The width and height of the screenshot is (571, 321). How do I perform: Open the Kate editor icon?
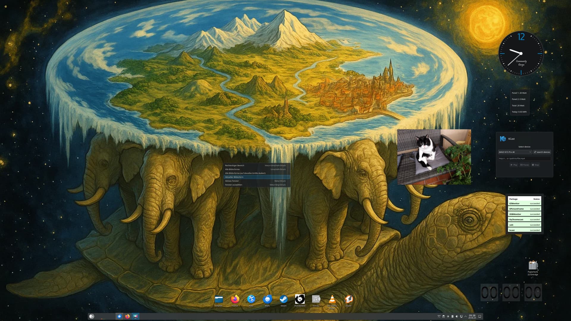pyautogui.click(x=251, y=299)
